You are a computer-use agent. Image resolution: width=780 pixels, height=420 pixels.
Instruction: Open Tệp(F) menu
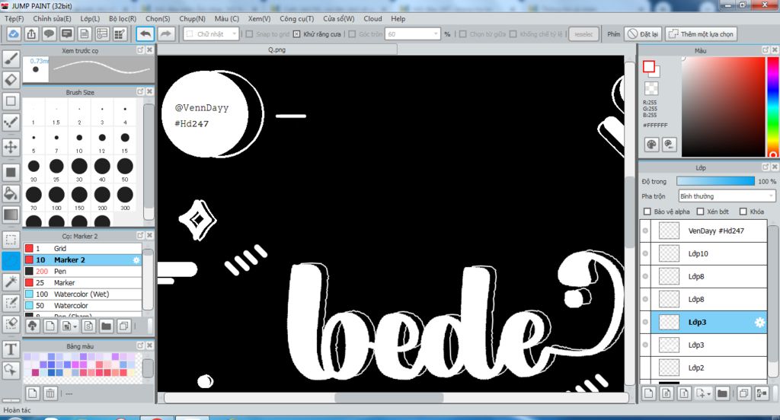coord(14,18)
